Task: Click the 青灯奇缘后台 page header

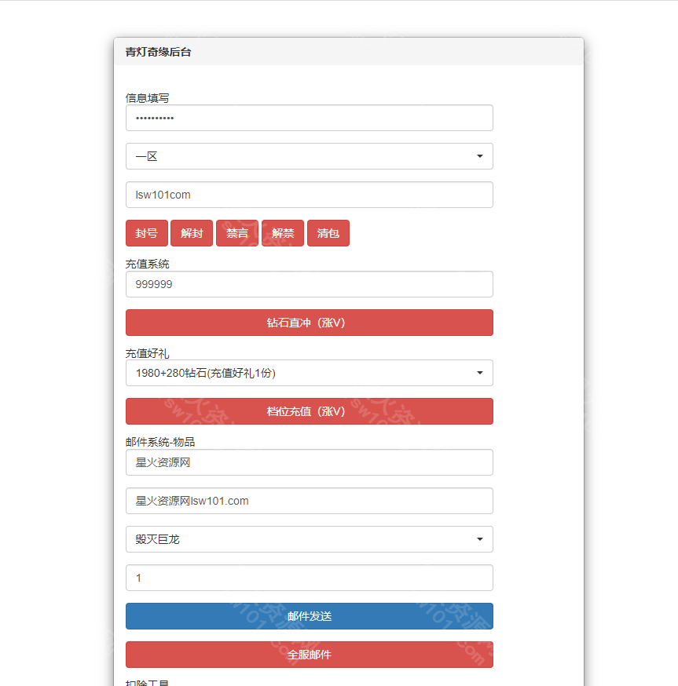Action: click(157, 52)
